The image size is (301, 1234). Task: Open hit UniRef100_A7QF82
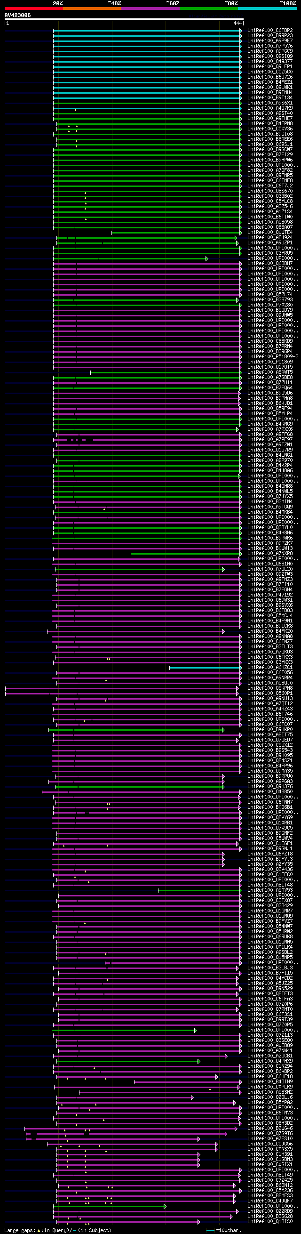click(x=270, y=170)
